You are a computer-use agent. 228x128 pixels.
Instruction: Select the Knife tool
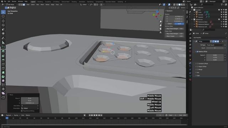3,68
